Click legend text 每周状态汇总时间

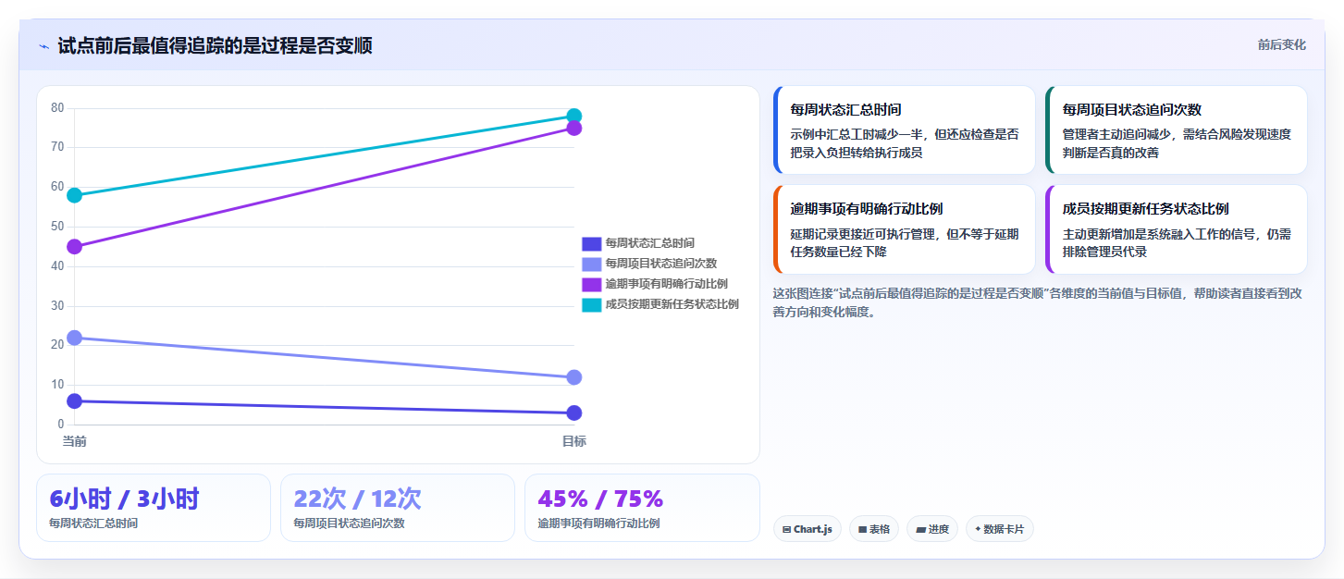point(649,243)
